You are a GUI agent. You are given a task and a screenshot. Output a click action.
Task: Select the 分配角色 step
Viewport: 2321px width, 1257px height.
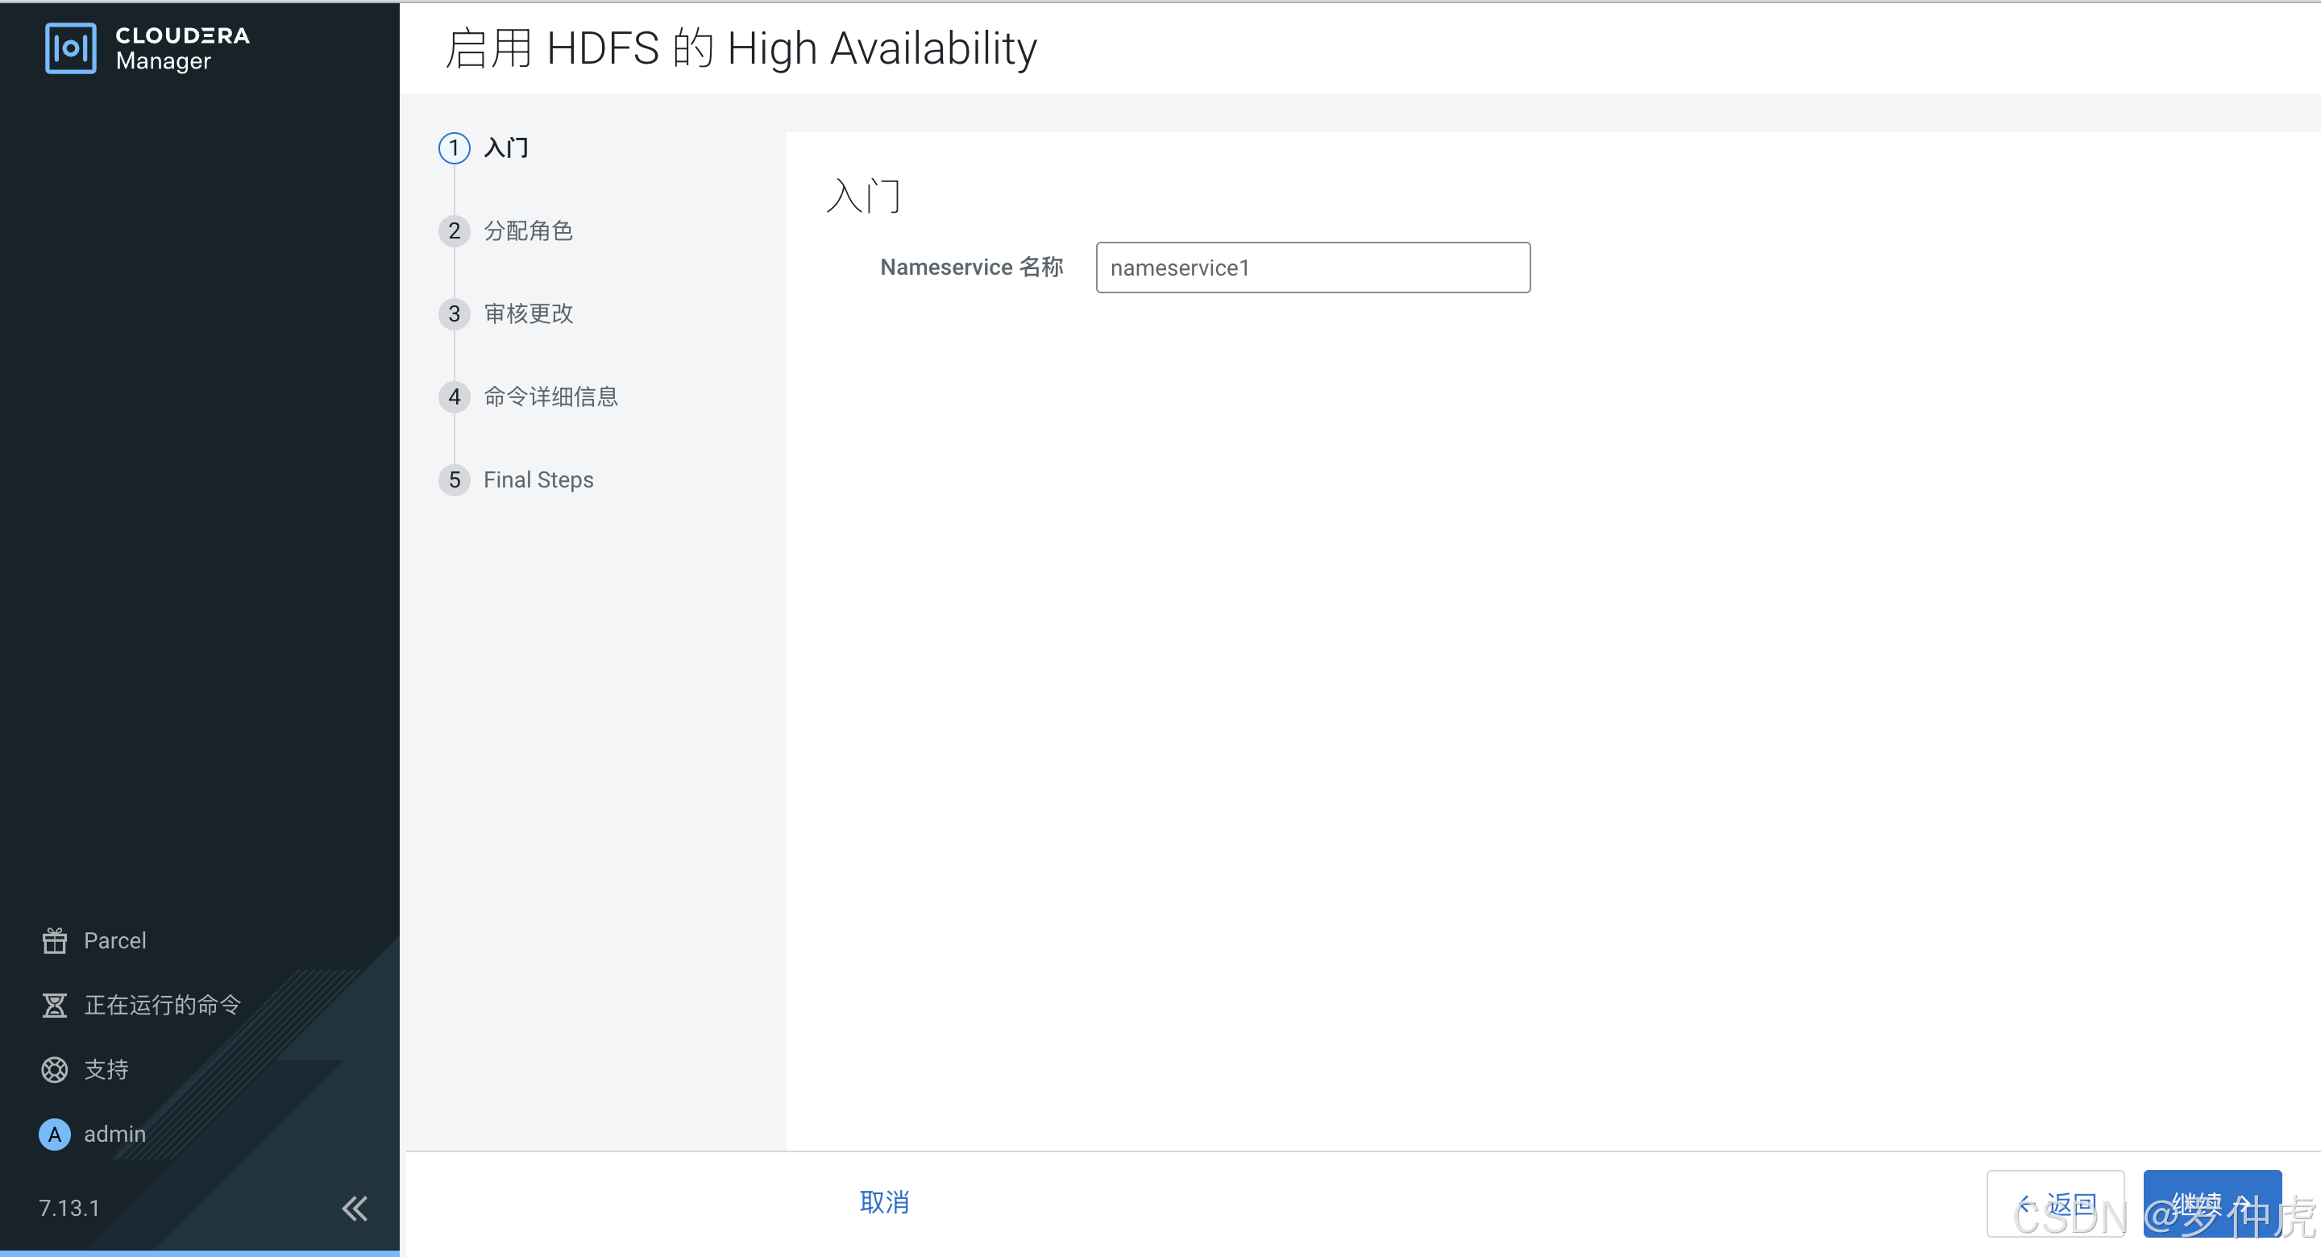[x=528, y=230]
